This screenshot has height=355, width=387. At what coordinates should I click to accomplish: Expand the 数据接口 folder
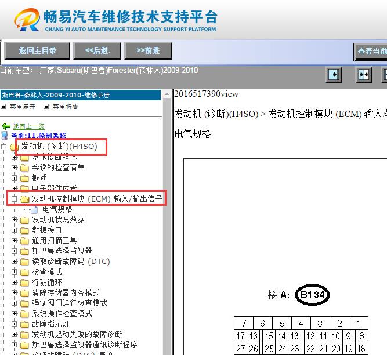coord(15,230)
